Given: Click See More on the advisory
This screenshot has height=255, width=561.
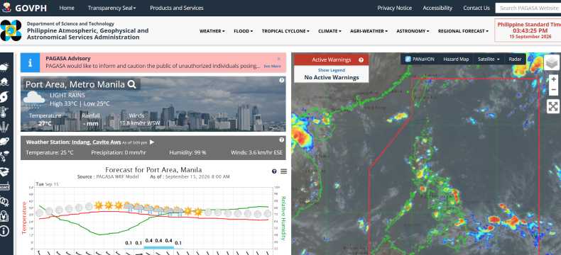Looking at the screenshot, I should (272, 67).
